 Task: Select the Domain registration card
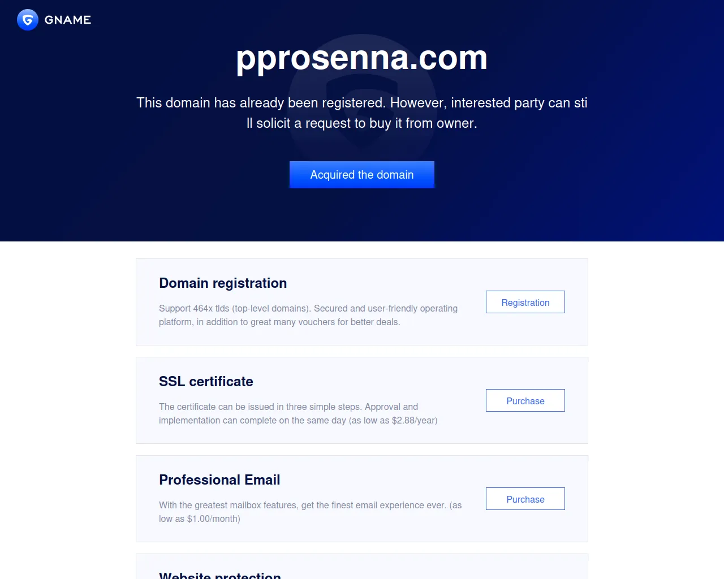click(361, 301)
